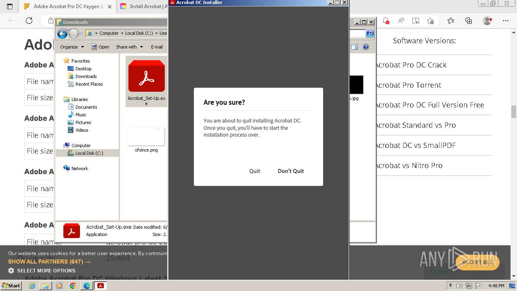The image size is (517, 291).
Task: Click the webpage vertical scrollbar thumb
Action: tap(514, 111)
